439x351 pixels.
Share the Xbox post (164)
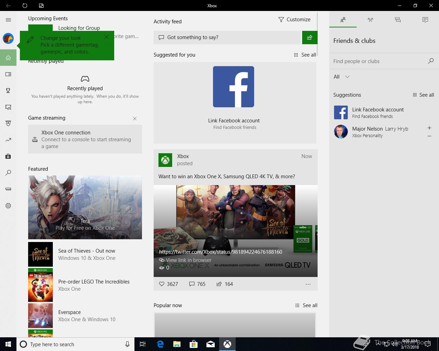tap(225, 284)
